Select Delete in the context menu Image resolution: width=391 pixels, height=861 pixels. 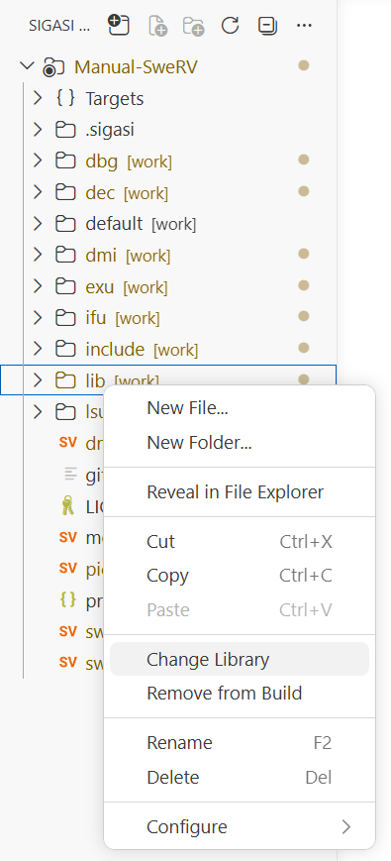[x=240, y=777]
